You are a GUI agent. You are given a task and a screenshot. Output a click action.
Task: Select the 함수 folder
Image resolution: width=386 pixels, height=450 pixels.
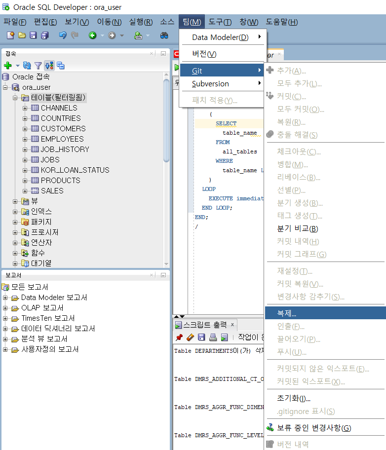click(38, 253)
